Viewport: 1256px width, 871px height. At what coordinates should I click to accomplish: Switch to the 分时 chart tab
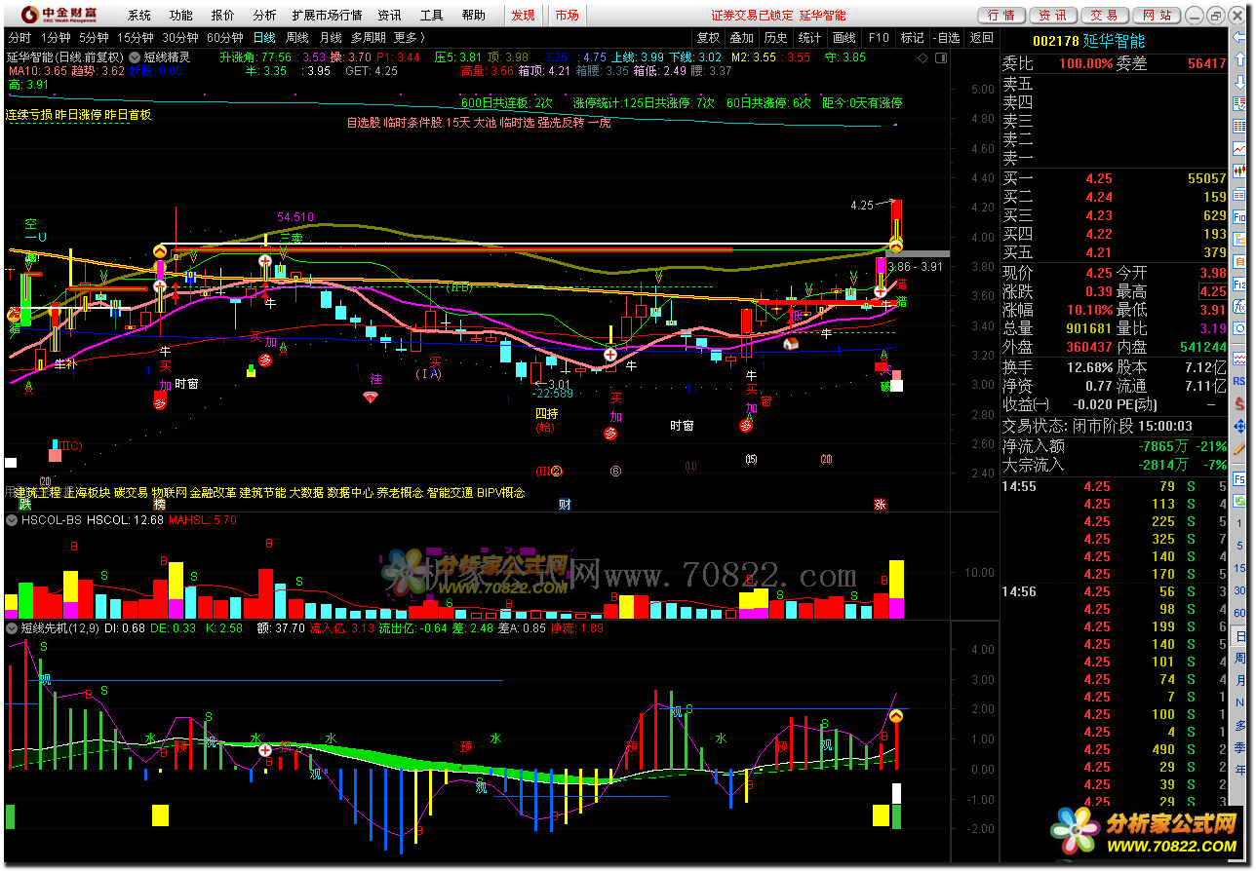(20, 37)
